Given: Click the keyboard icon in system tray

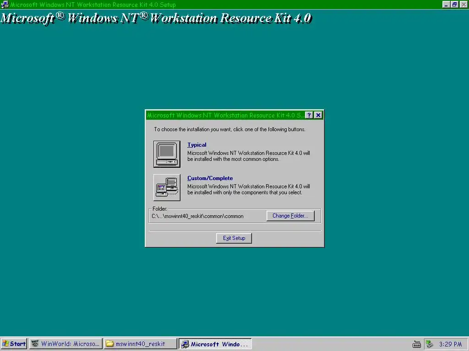Looking at the screenshot, I should pos(417,344).
